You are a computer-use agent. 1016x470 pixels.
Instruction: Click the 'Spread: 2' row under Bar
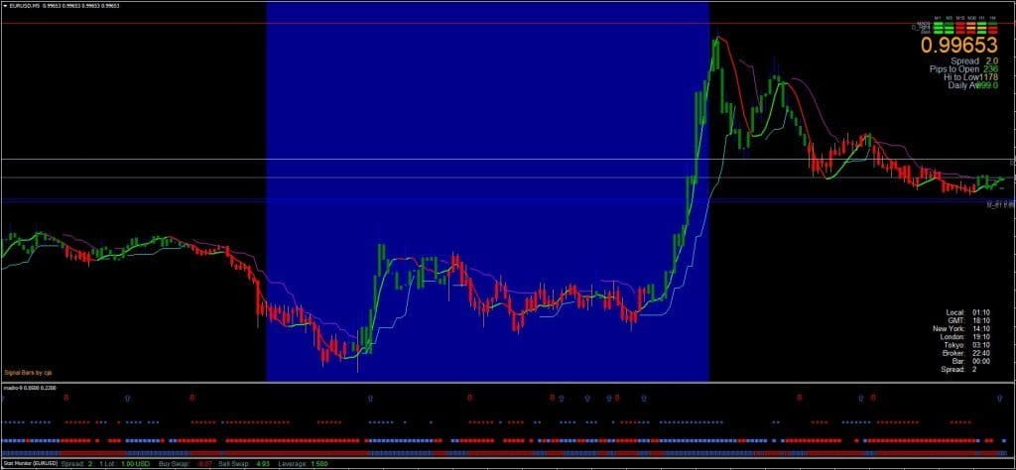(958, 369)
